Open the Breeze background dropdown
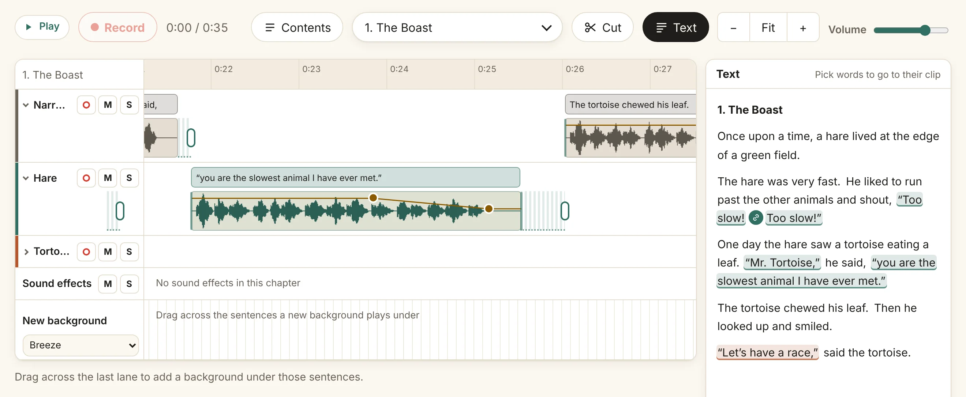The height and width of the screenshot is (397, 966). point(80,345)
